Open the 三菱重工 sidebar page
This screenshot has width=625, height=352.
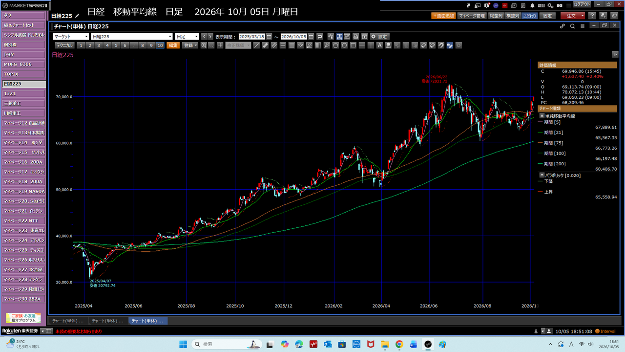(x=24, y=104)
